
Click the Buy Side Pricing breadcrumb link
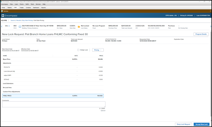pyautogui.click(x=28, y=20)
